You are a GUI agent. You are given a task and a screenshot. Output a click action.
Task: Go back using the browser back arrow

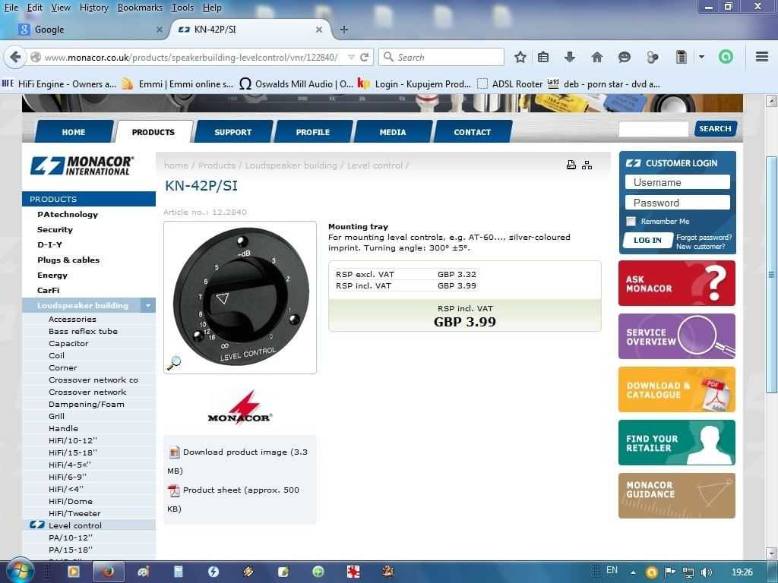(15, 58)
